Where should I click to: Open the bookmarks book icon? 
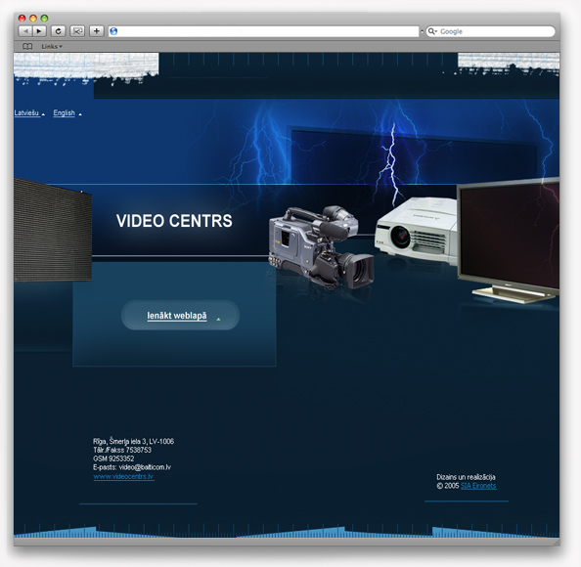[27, 47]
